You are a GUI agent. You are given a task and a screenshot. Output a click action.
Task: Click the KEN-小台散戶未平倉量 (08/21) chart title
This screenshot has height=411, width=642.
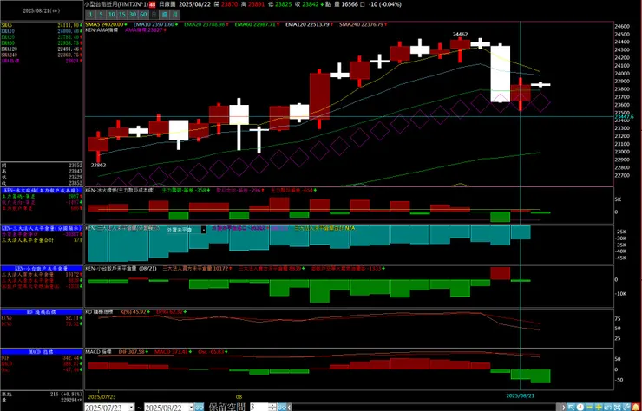pyautogui.click(x=121, y=269)
